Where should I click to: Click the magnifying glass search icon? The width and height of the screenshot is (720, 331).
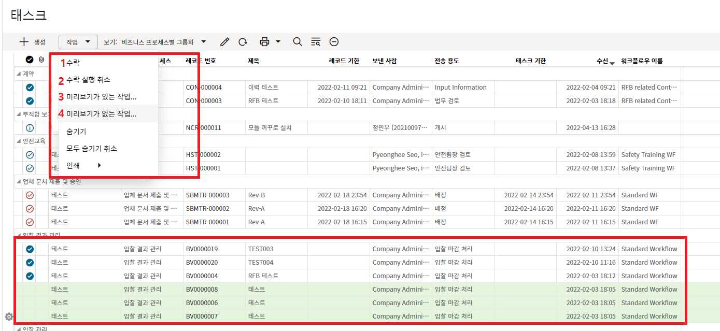coord(298,42)
